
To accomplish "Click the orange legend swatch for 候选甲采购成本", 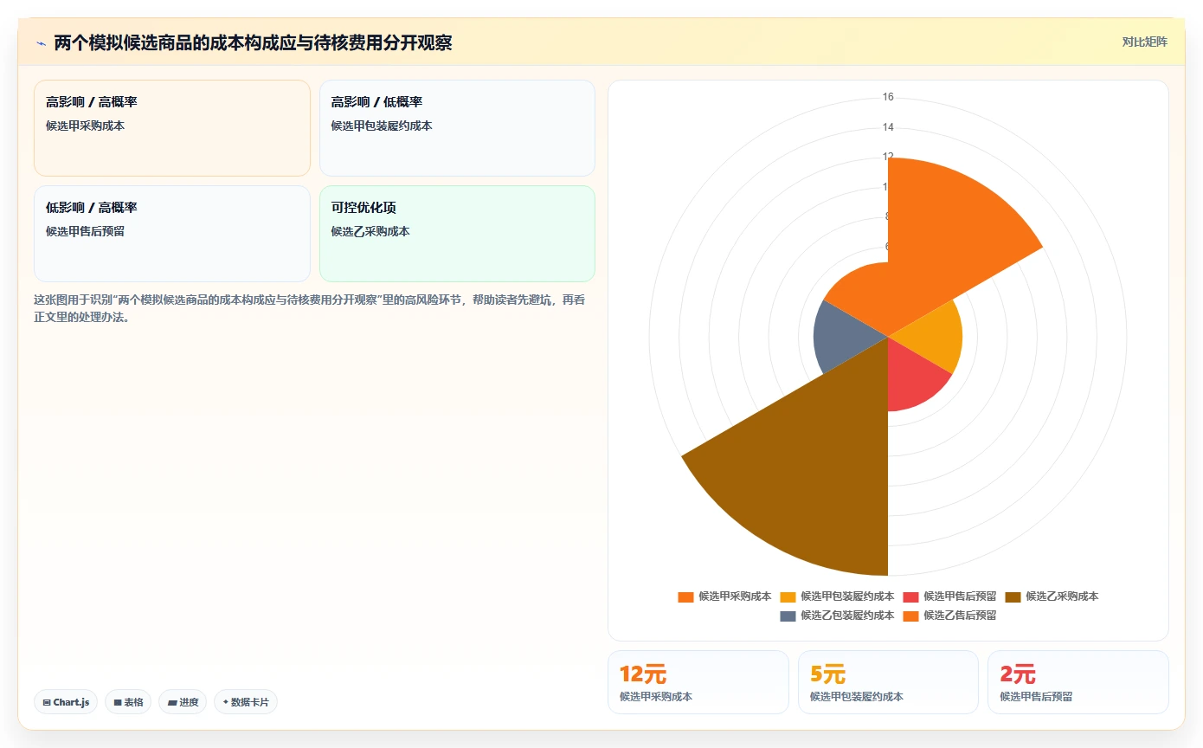I will (x=685, y=596).
